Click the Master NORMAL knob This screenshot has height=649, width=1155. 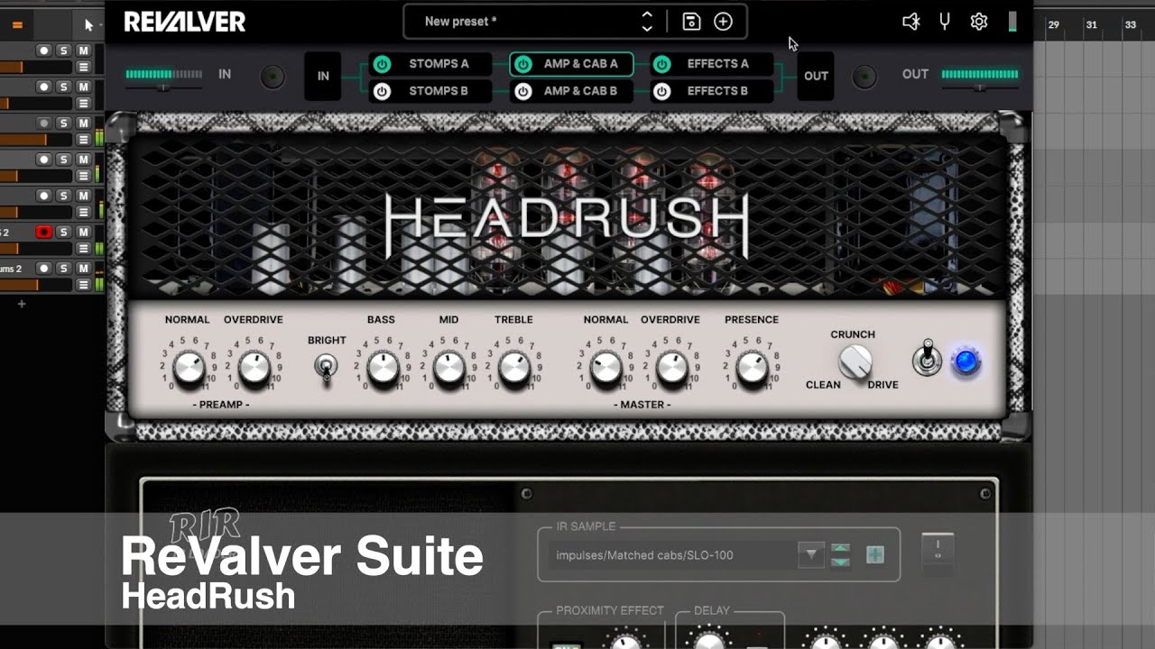605,367
